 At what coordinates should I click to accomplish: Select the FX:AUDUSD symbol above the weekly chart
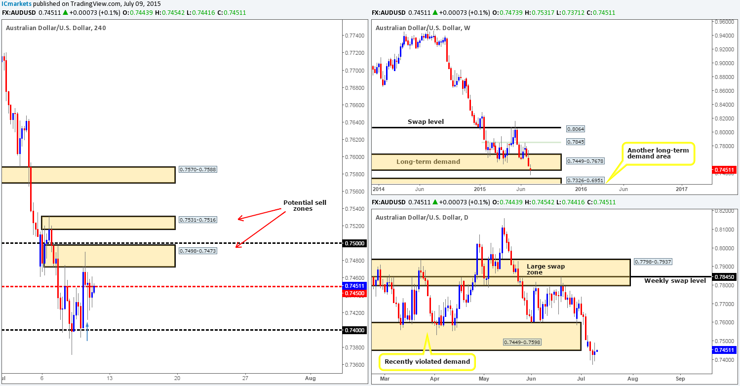pos(388,12)
